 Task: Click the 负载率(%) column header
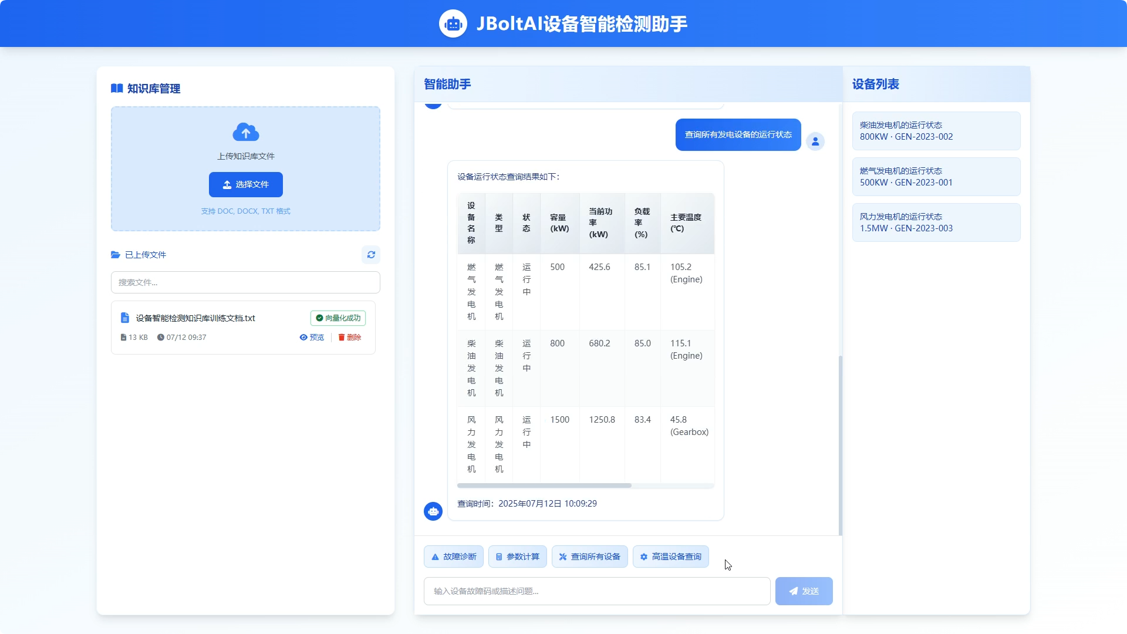[x=643, y=223]
